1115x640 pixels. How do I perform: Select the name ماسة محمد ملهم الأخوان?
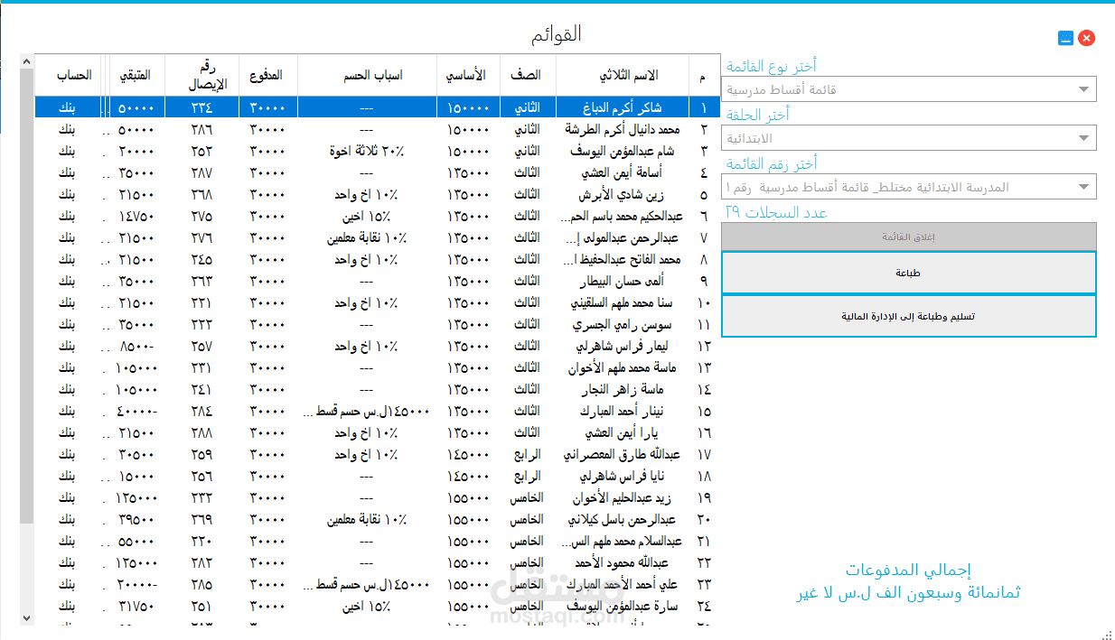(623, 367)
